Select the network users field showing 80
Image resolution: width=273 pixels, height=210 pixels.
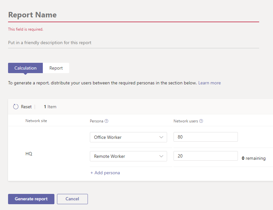(205, 137)
